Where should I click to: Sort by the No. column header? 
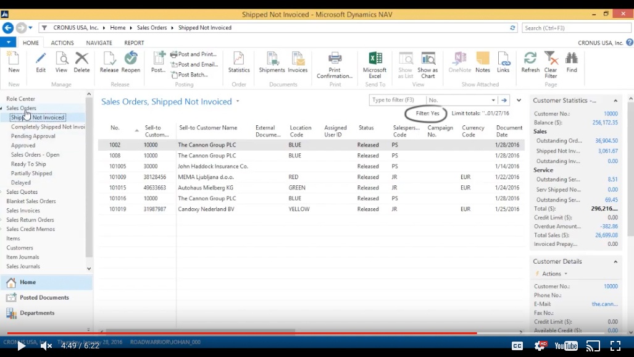pos(115,128)
